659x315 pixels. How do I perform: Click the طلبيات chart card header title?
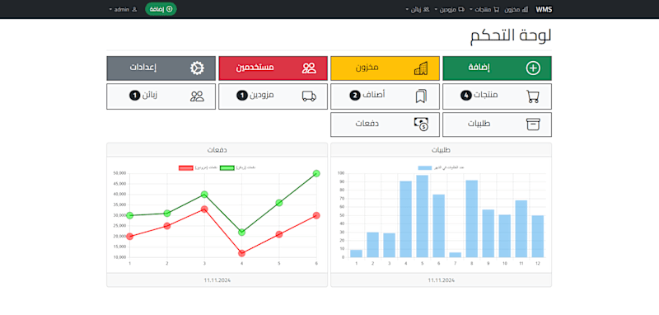click(441, 150)
